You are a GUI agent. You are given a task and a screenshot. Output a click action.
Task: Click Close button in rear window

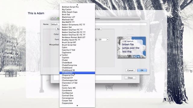[x=130, y=78]
